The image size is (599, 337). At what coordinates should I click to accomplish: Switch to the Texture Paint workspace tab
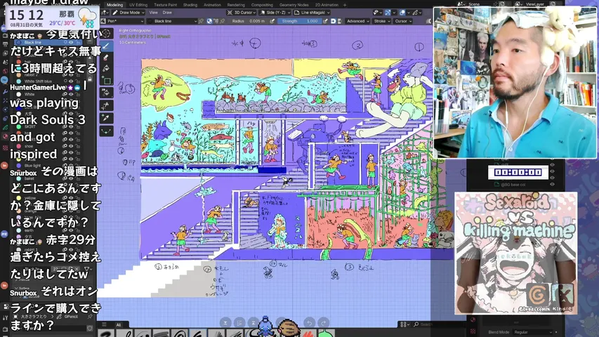(x=165, y=5)
